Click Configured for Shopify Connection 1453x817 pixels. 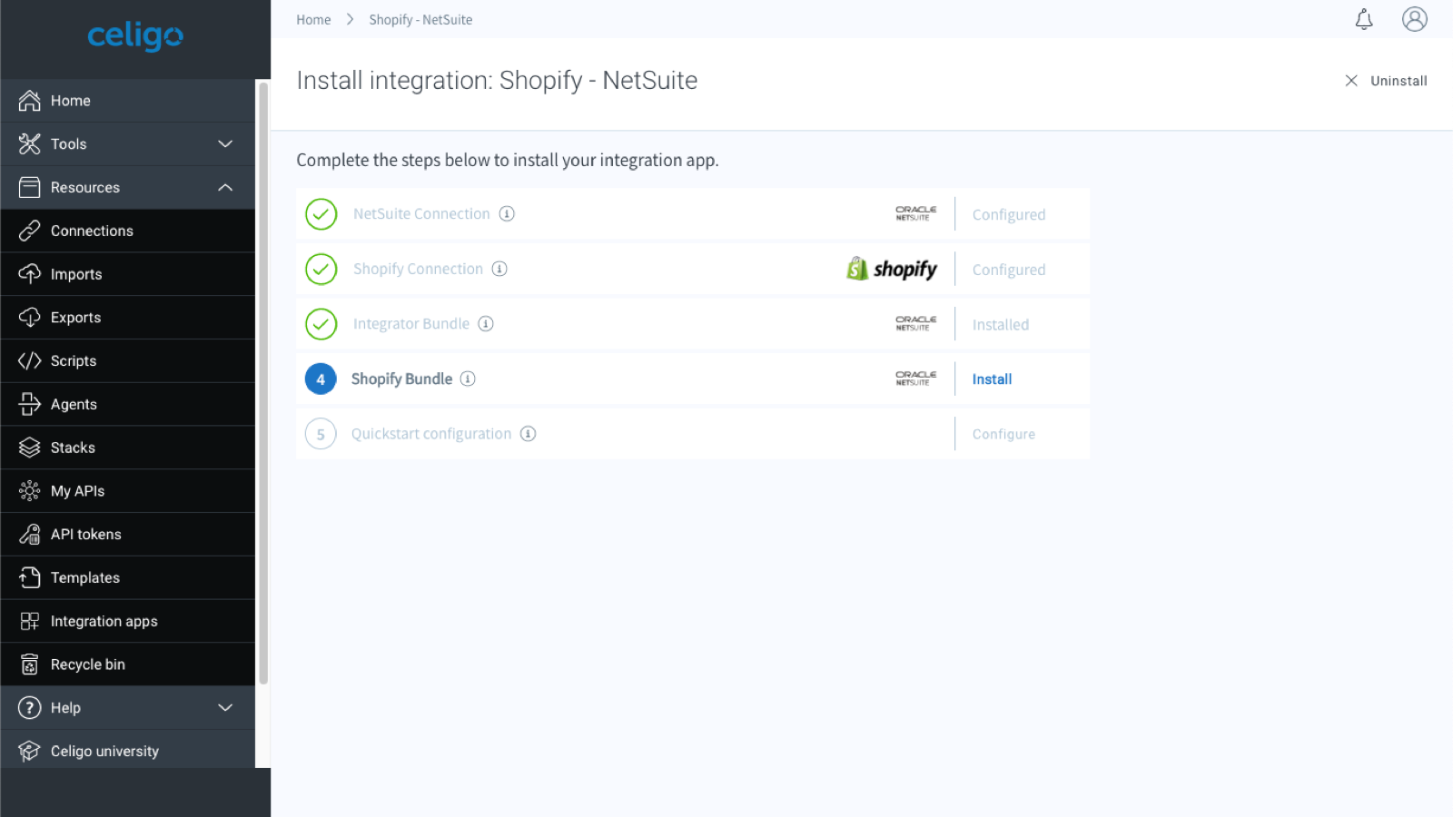1009,270
